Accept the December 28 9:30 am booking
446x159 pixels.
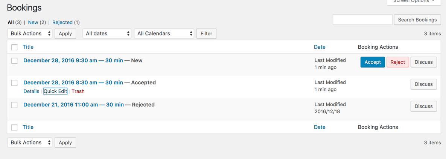point(373,62)
